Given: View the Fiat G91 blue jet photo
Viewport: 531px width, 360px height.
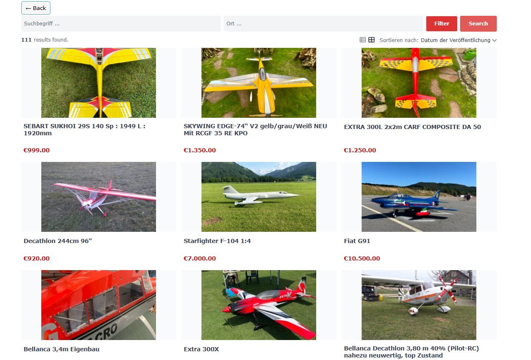Looking at the screenshot, I should click(x=419, y=197).
